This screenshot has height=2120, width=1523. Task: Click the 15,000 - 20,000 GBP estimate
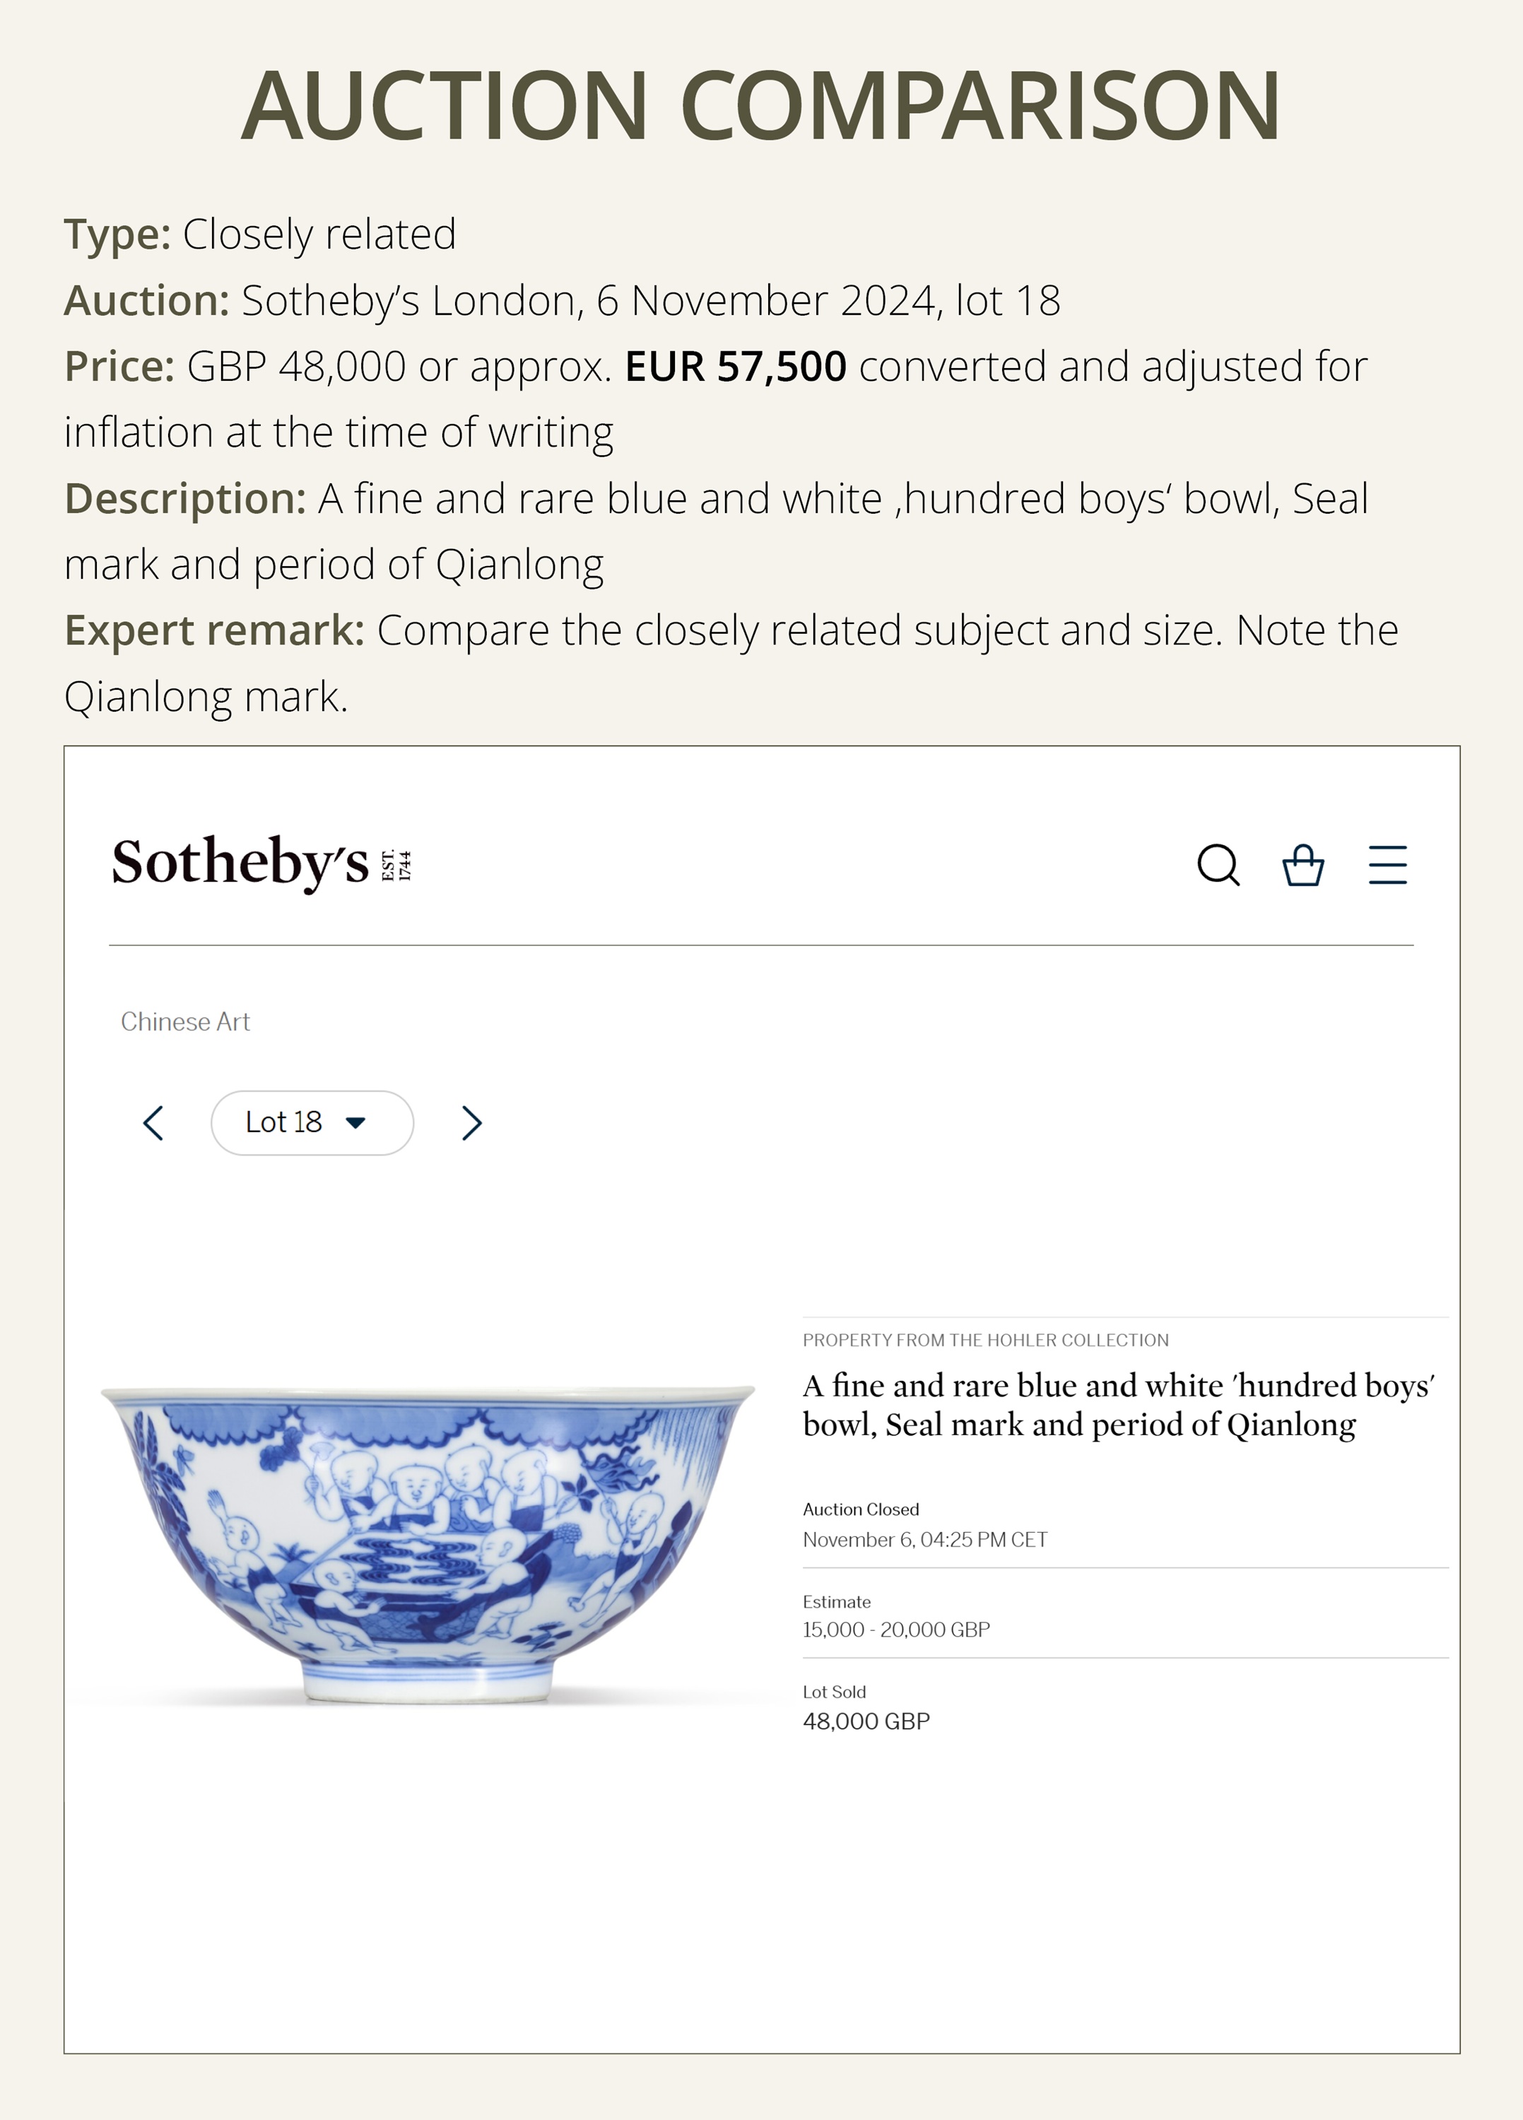[x=895, y=1630]
